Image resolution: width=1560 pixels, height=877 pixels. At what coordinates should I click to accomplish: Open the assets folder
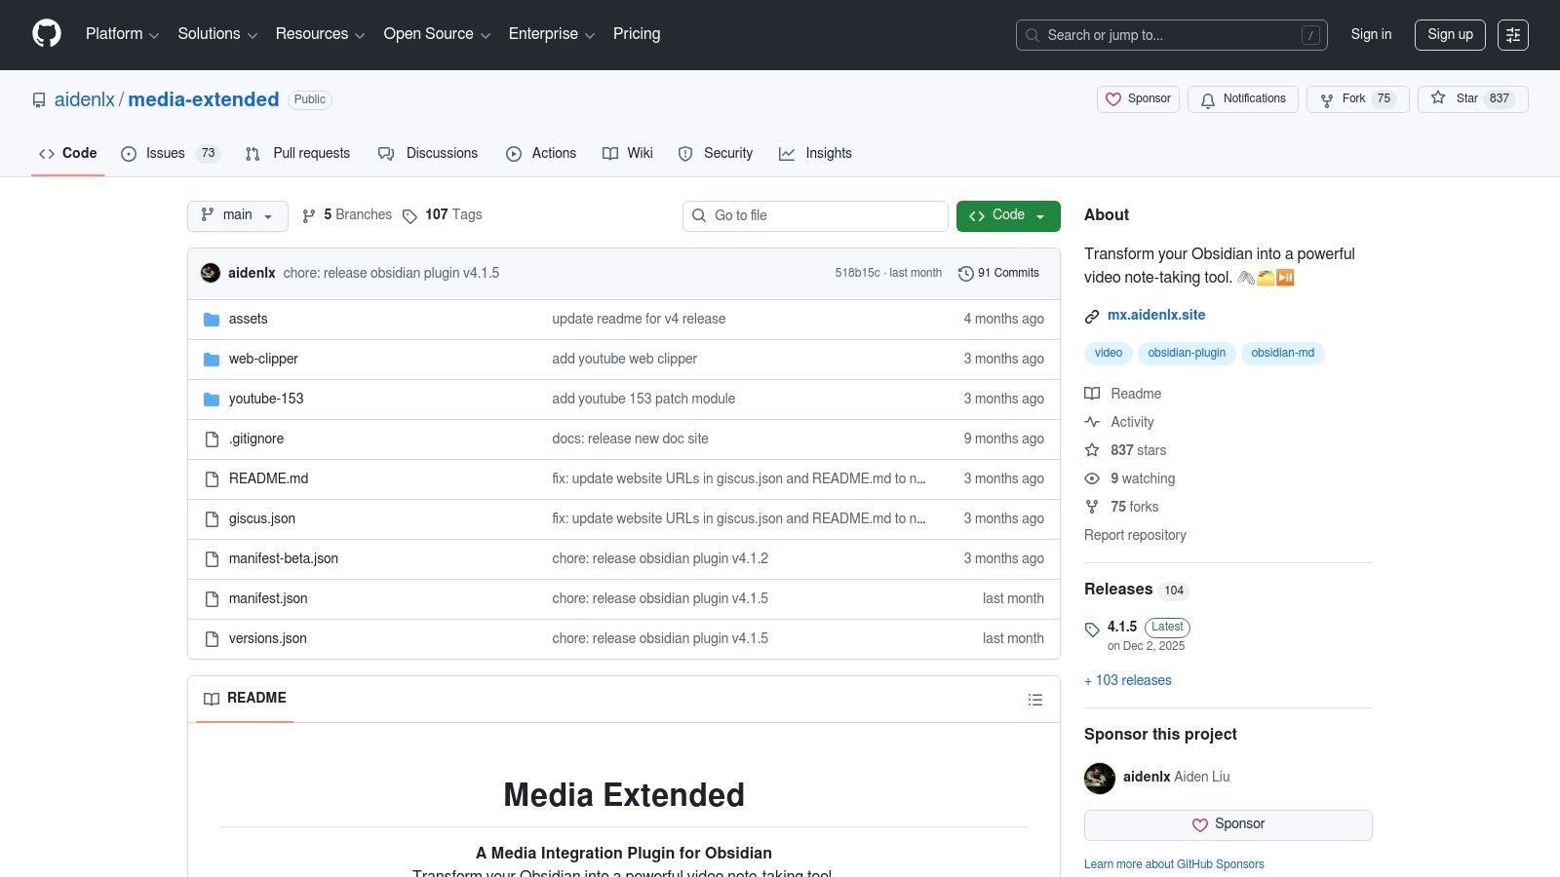click(x=248, y=319)
